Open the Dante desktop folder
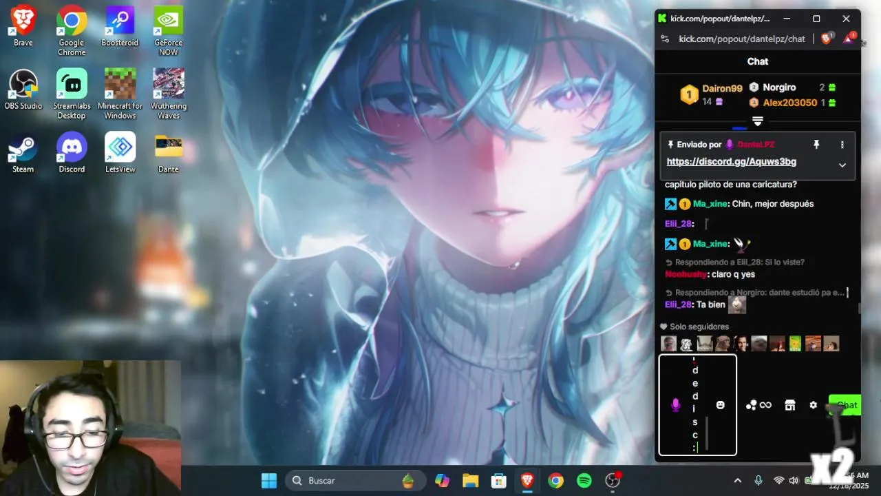 point(168,153)
